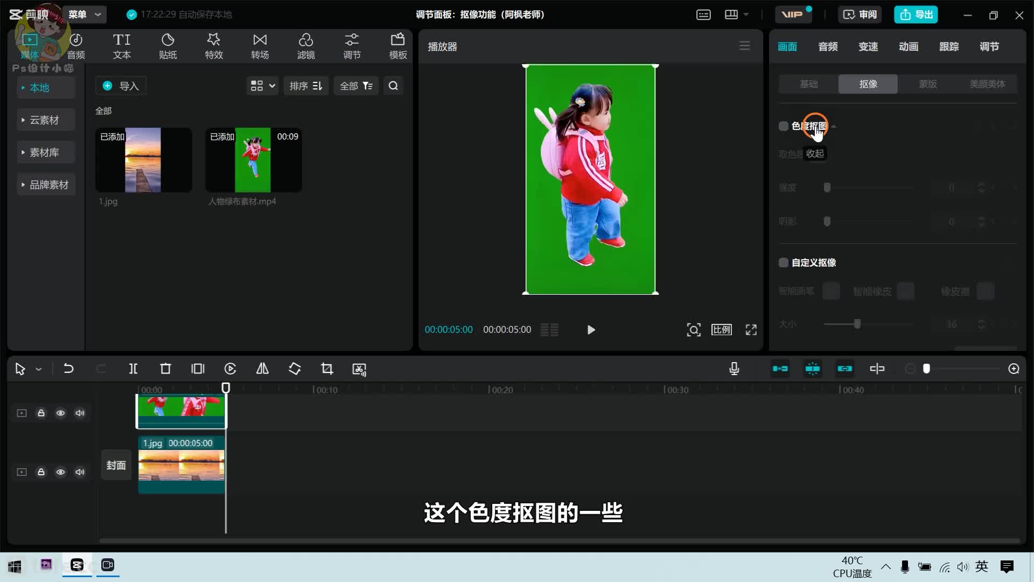
Task: Enter fullscreen preview in the player
Action: [751, 330]
